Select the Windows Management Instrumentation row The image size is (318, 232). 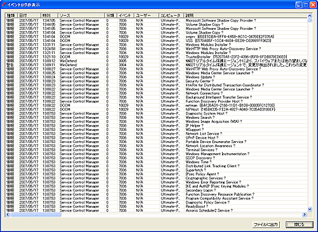[x=156, y=154]
